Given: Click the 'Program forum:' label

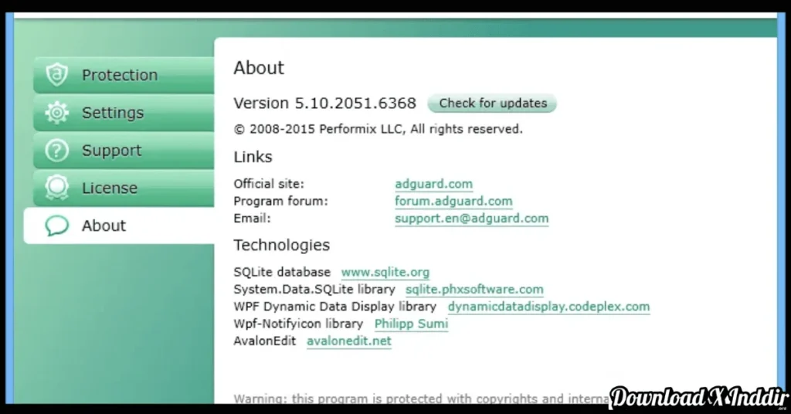Looking at the screenshot, I should click(x=280, y=201).
